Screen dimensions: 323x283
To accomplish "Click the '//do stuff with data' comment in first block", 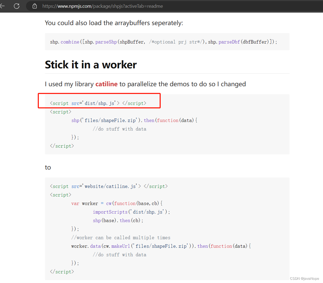I will (x=119, y=129).
